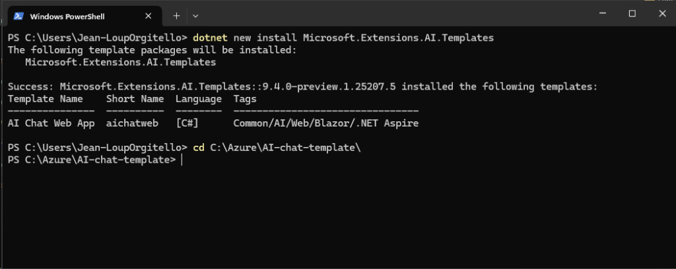
Task: Click the [C#] language entry
Action: [187, 123]
